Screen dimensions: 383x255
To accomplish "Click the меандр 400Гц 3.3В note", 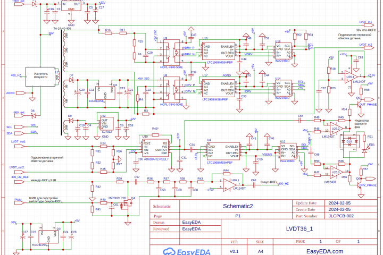I will 43,180.
